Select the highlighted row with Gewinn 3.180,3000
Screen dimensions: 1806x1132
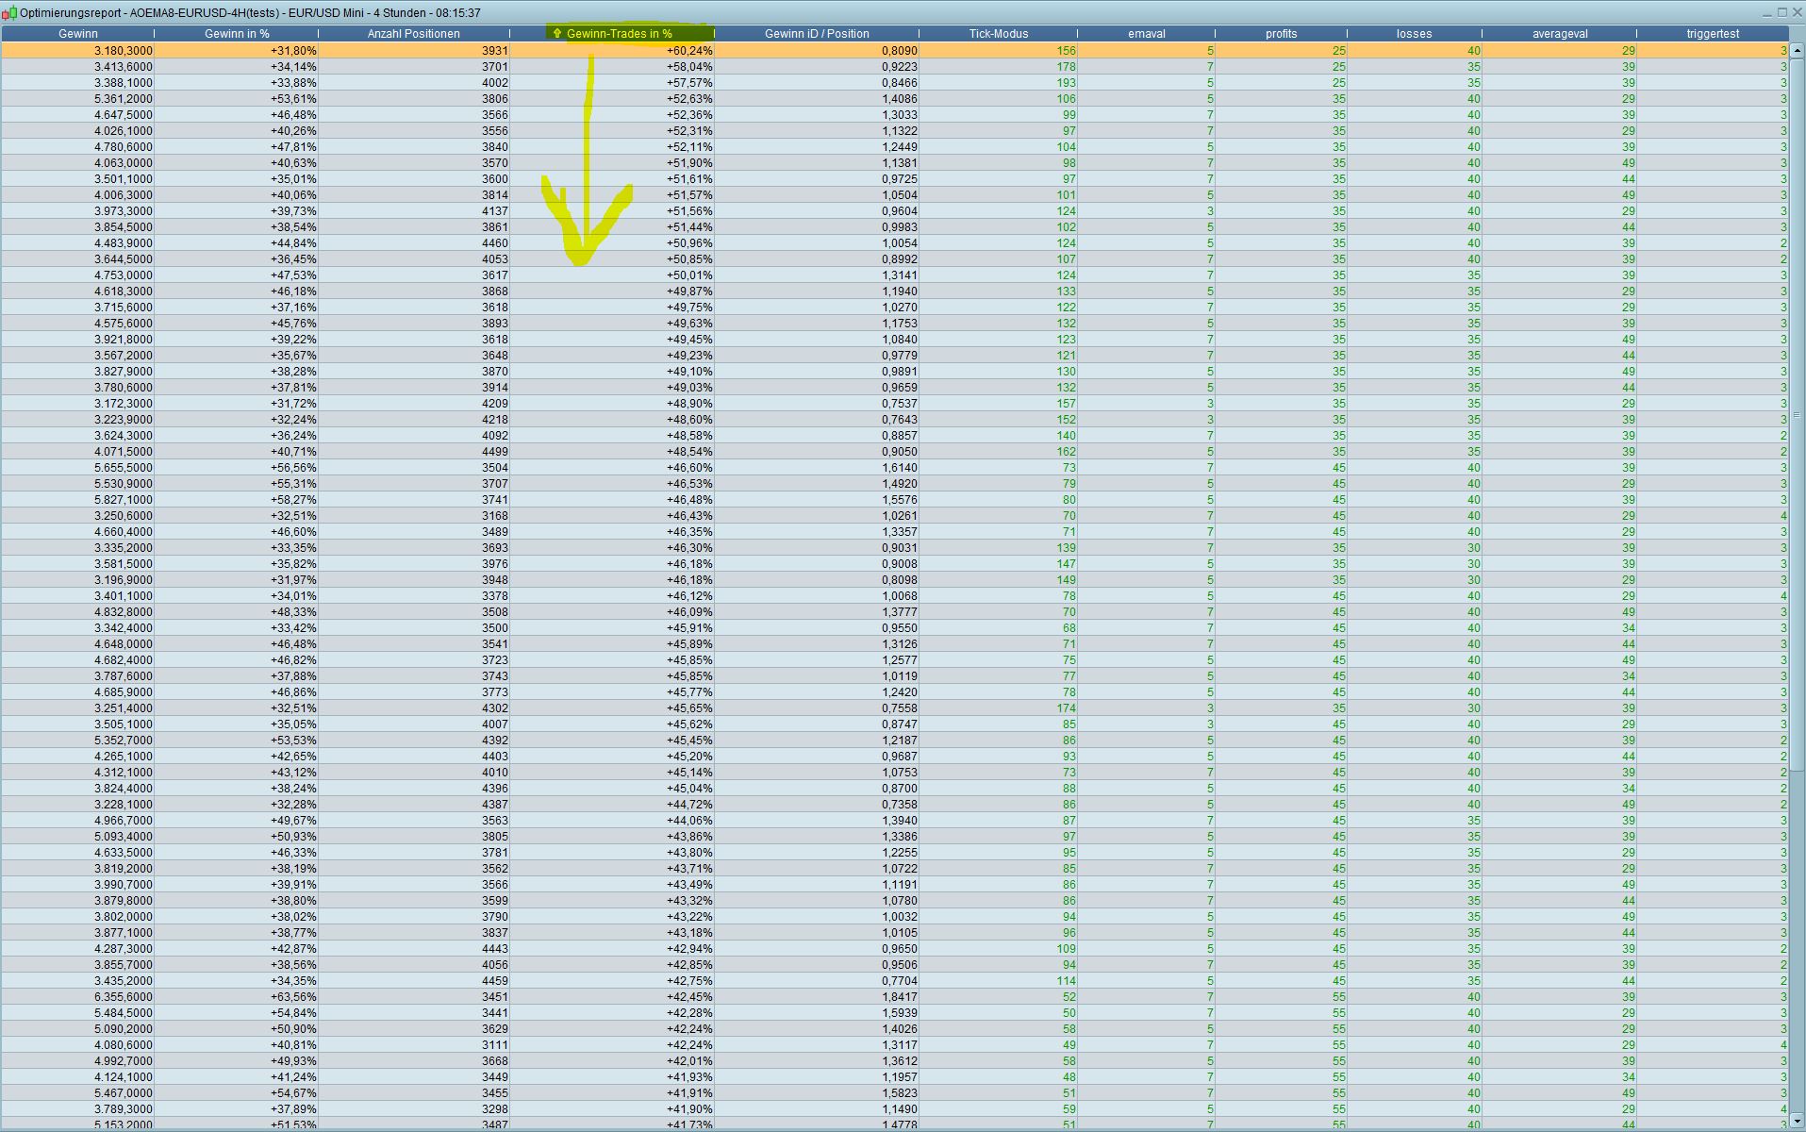pos(894,51)
